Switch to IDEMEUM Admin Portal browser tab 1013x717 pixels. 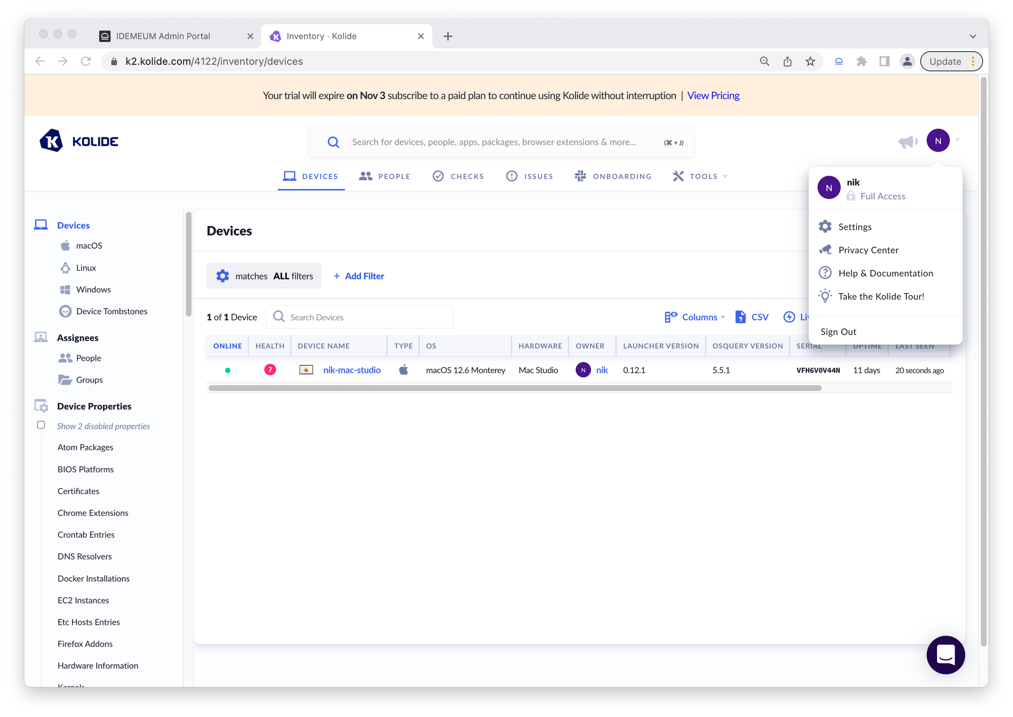coord(176,36)
